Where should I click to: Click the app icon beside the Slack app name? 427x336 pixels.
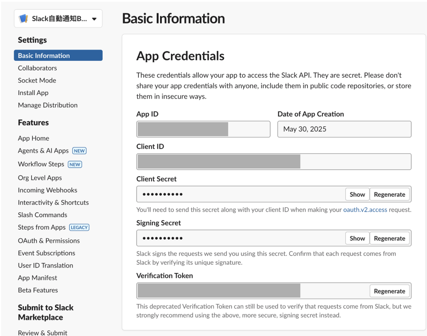pos(23,18)
